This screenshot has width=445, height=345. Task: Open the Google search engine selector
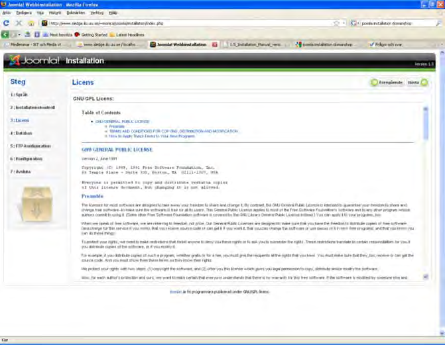pos(355,23)
